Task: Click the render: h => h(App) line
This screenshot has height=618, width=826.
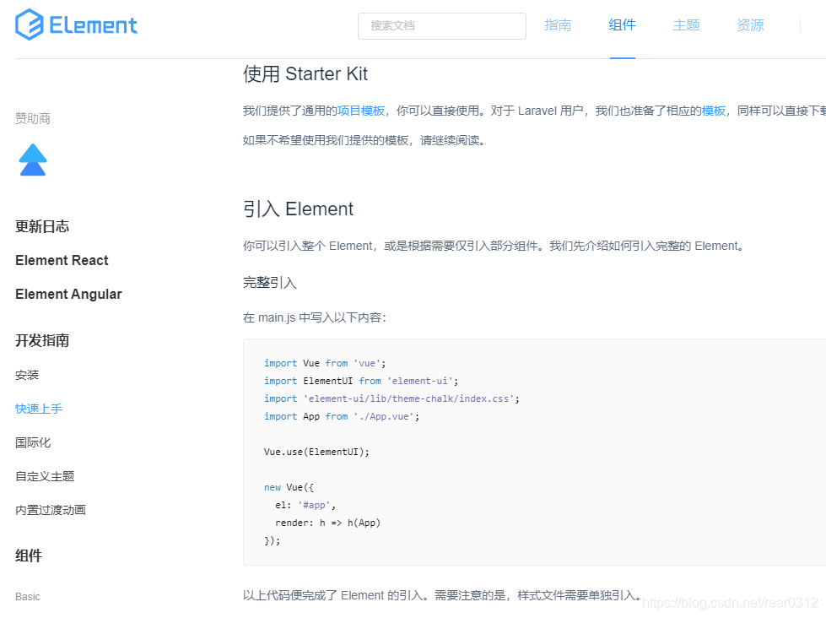Action: (x=327, y=523)
